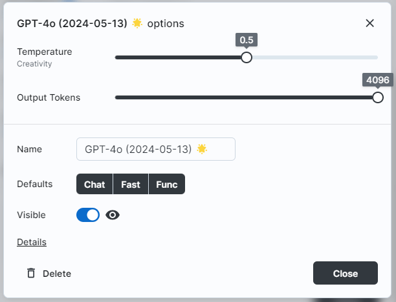Click the sun emoji inside the Name field
The height and width of the screenshot is (302, 396).
click(x=202, y=149)
